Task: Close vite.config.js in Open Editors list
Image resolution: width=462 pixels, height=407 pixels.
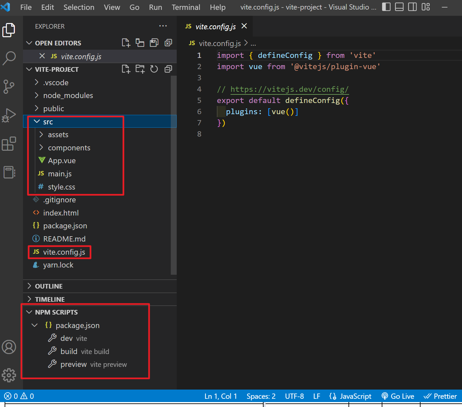Action: tap(42, 56)
